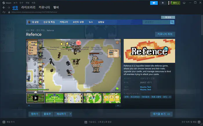Click the Refence header capsule image

click(149, 51)
